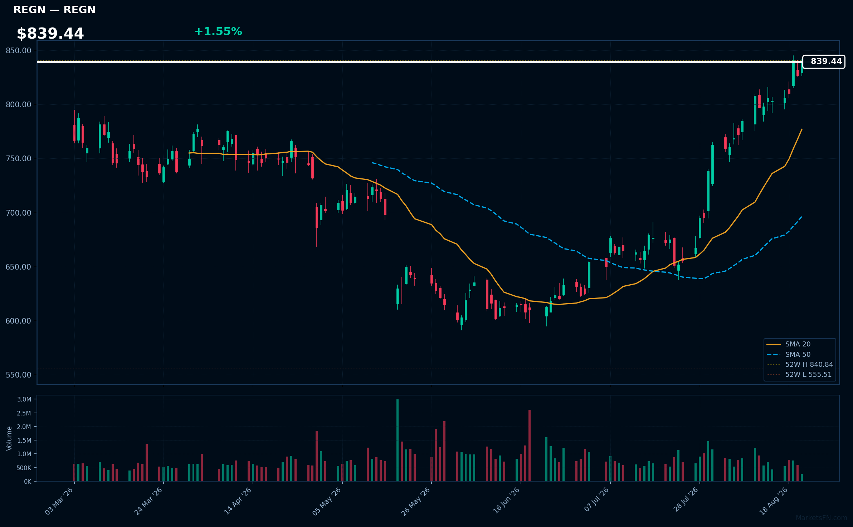The width and height of the screenshot is (853, 527).
Task: Click the "03 Mar '26" date label
Action: 59,501
